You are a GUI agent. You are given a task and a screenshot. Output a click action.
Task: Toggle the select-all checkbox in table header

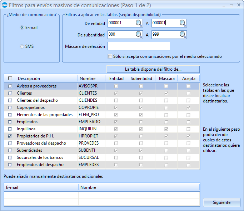10,78
